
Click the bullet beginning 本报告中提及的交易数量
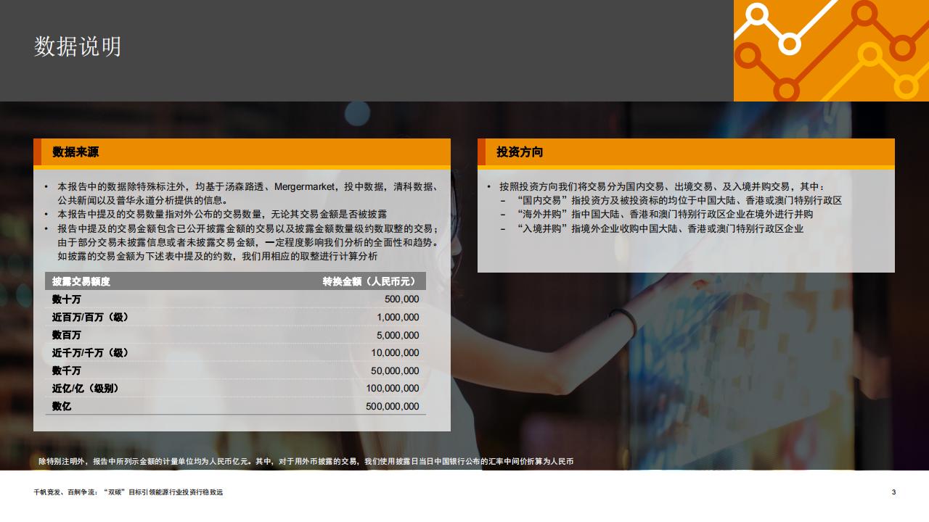[x=222, y=215]
